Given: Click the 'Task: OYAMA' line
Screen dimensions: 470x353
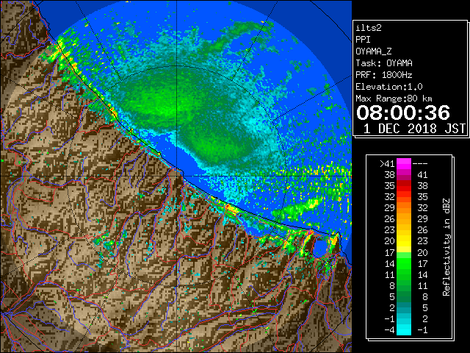Looking at the screenshot, I should click(384, 63).
